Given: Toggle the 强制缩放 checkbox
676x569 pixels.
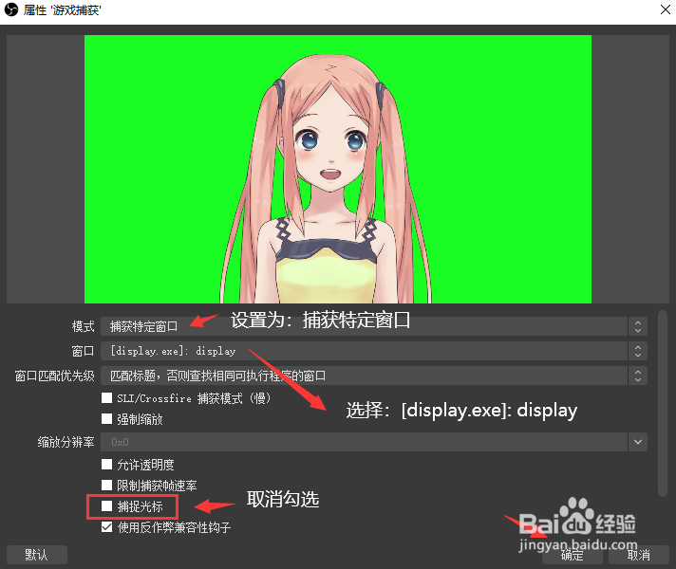Looking at the screenshot, I should 106,418.
